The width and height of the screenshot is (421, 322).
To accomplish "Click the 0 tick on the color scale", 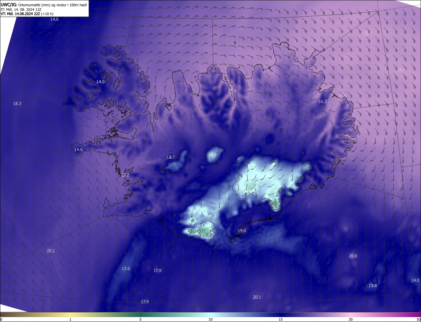I will pyautogui.click(x=1, y=319).
